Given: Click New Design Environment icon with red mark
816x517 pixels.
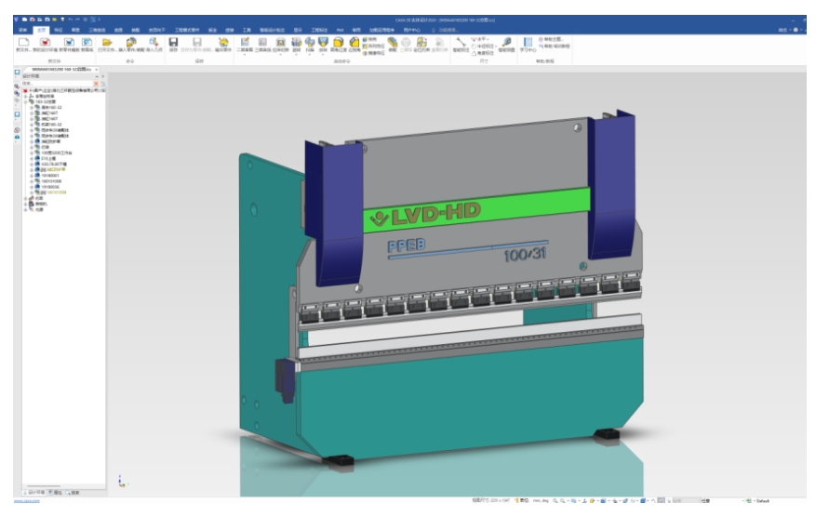Looking at the screenshot, I should [45, 42].
